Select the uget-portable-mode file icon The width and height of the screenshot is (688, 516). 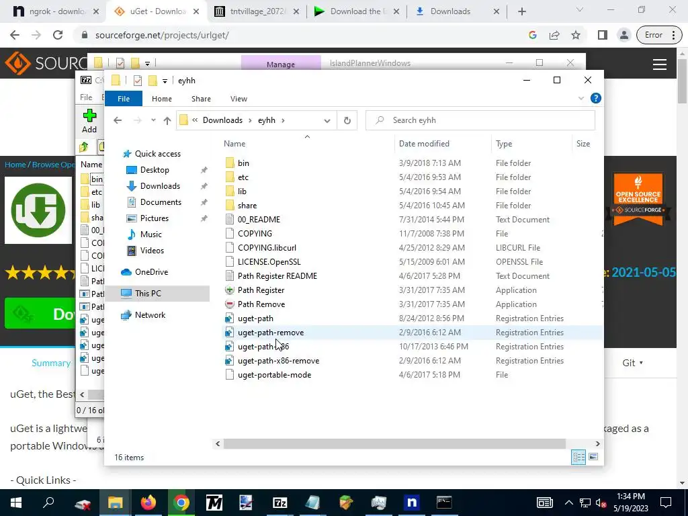click(x=230, y=375)
